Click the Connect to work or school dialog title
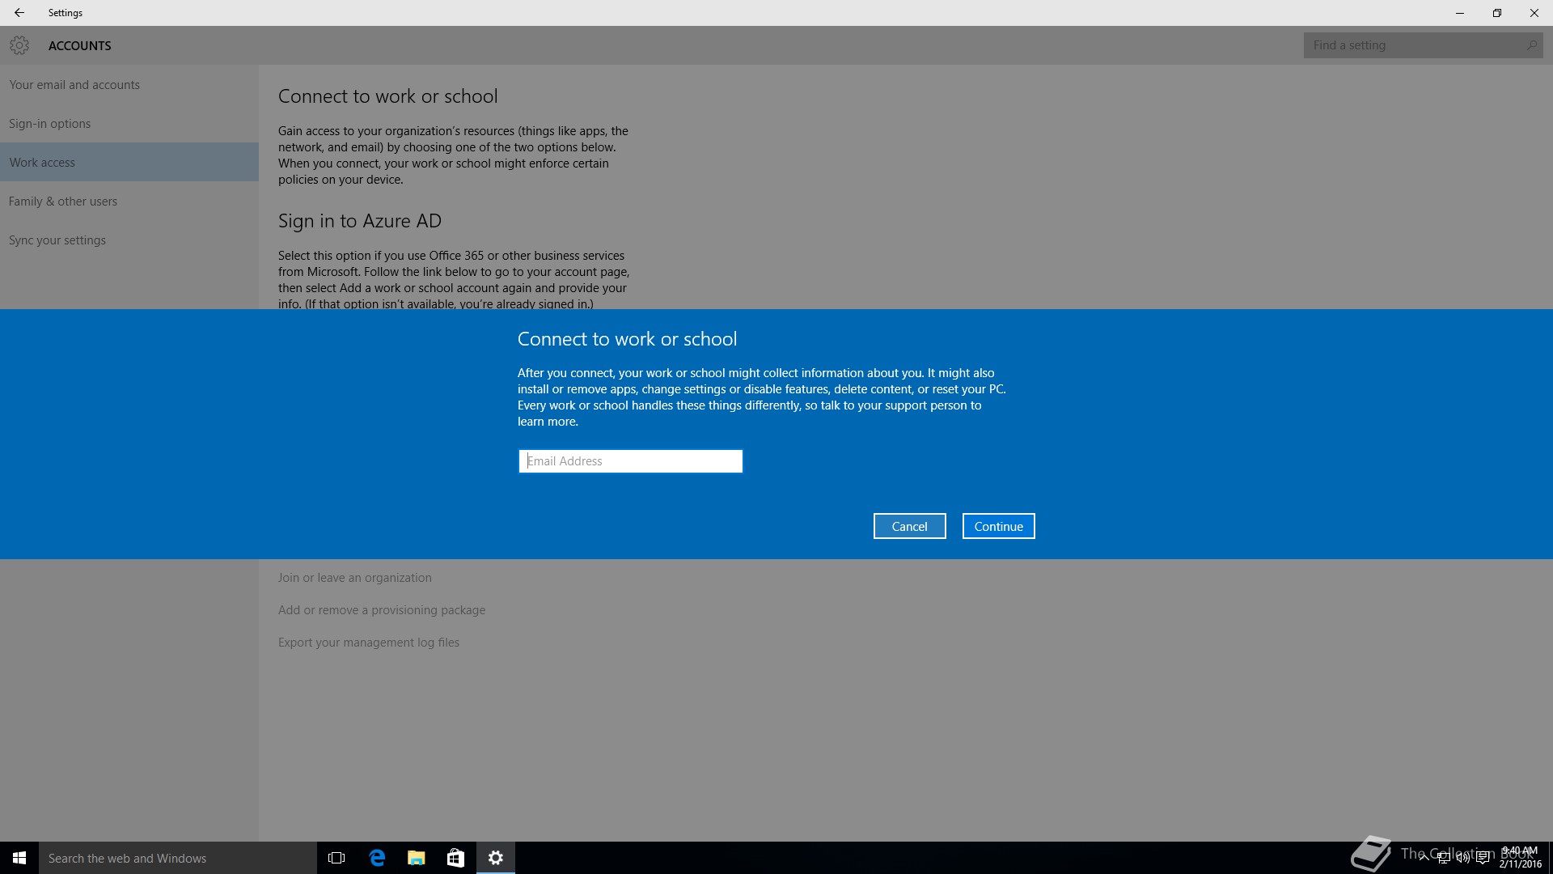This screenshot has height=874, width=1553. point(628,339)
